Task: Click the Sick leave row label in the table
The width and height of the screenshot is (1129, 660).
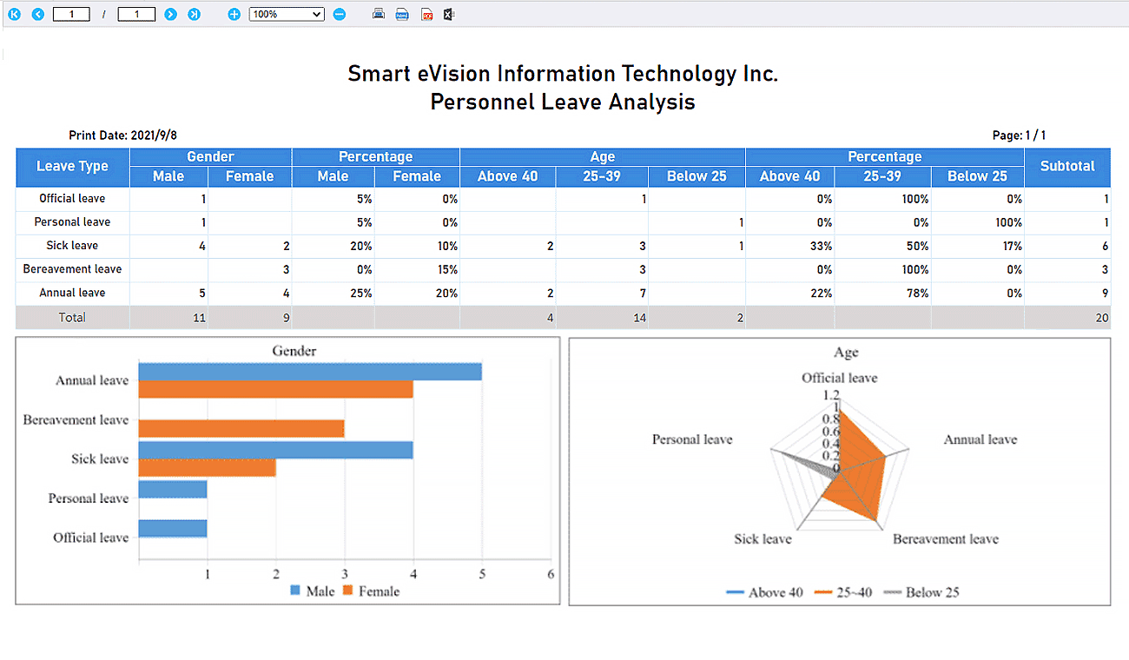Action: coord(73,246)
